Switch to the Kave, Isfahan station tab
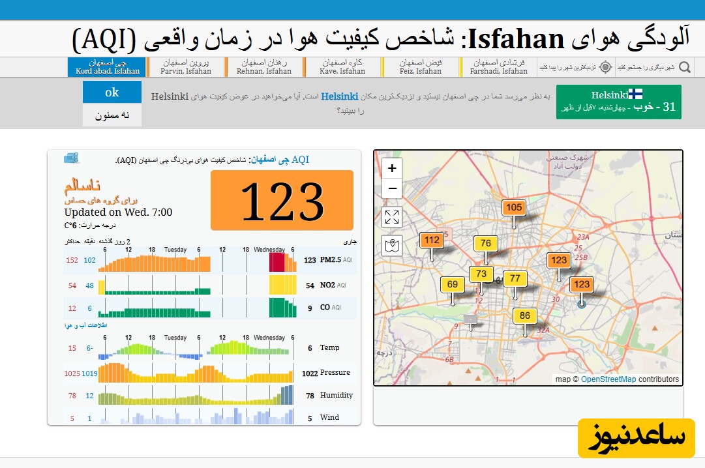Viewport: 705px width, 468px height. (x=342, y=67)
